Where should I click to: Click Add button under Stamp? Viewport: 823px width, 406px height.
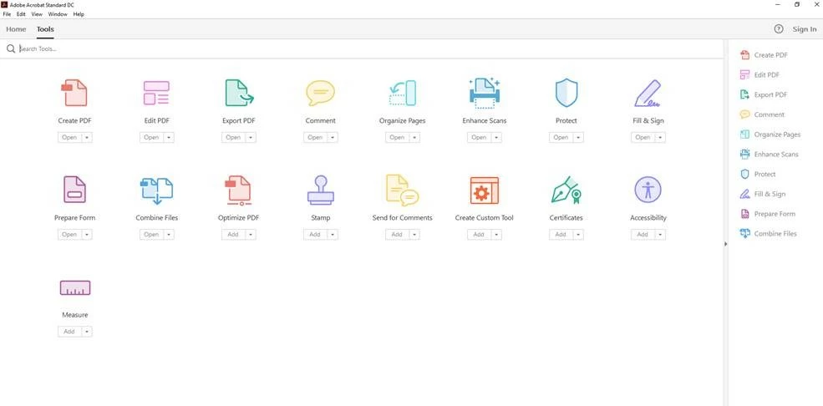tap(315, 235)
